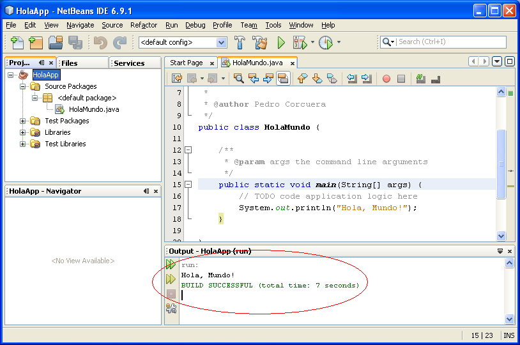Click the Search (Ctrl+I) input field
The width and height of the screenshot is (520, 345).
pyautogui.click(x=451, y=42)
